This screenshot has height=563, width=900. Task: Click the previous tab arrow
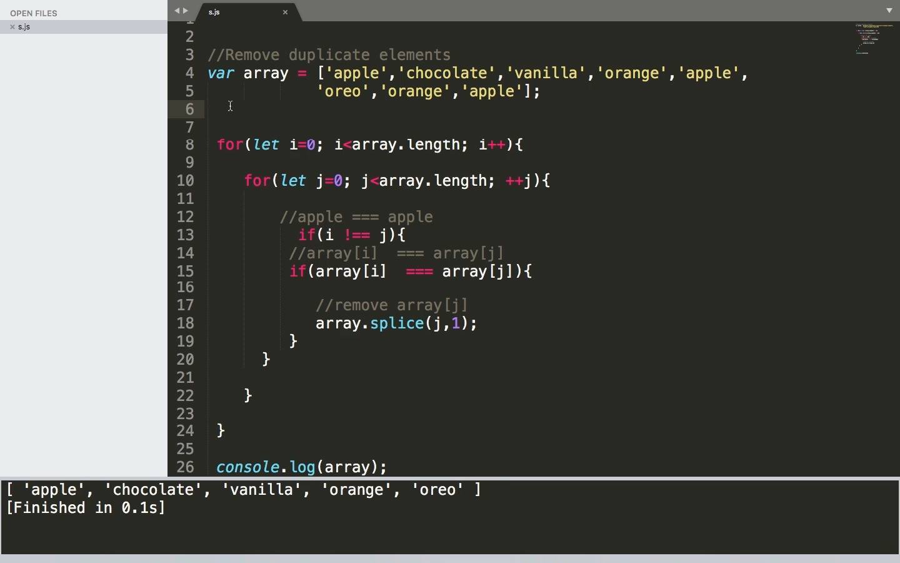177,11
